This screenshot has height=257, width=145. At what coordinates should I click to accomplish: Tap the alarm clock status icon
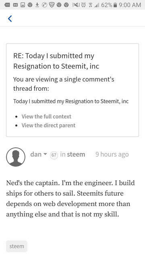[84, 5]
